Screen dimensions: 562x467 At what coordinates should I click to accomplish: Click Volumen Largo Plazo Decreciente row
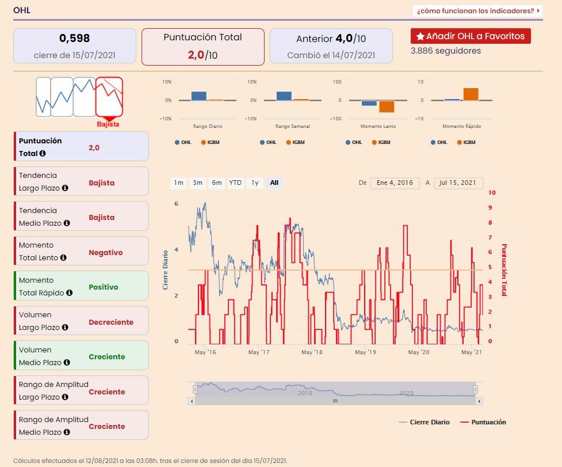[x=81, y=321]
